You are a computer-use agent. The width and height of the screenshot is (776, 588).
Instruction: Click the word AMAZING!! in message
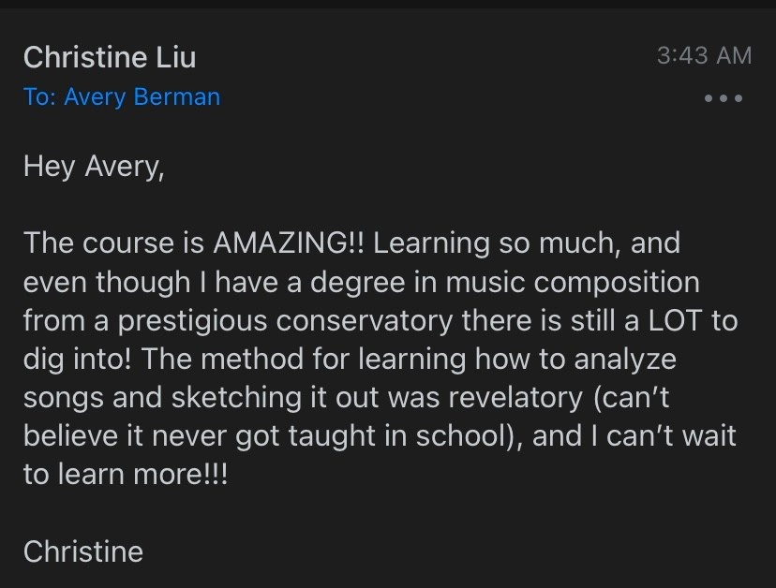pos(289,243)
